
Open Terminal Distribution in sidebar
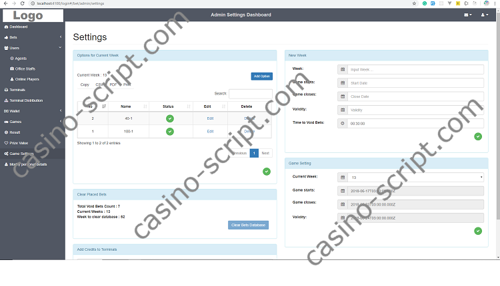click(x=26, y=100)
